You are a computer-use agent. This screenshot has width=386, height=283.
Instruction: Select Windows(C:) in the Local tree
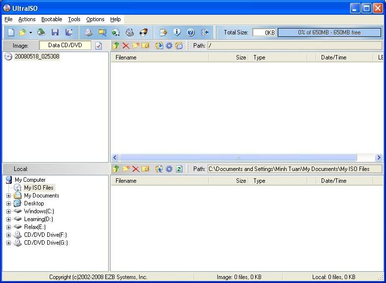[x=39, y=211]
